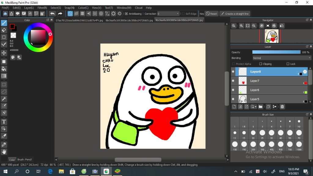Viewport: 313px width, 176px height.
Task: Open File Explorer from taskbar
Action: coord(61,171)
